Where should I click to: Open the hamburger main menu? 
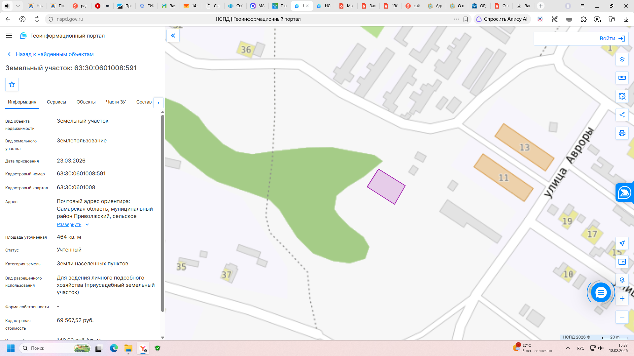click(x=9, y=36)
